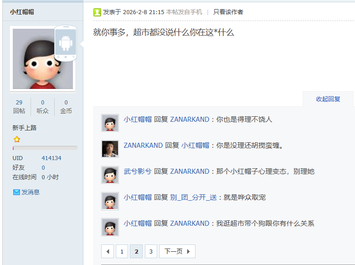This screenshot has width=355, height=265.
Task: Click the green user icon beside post date
Action: tap(97, 12)
